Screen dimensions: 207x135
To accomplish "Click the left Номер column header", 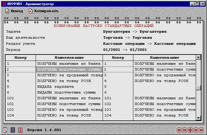I will pyautogui.click(x=21, y=58).
